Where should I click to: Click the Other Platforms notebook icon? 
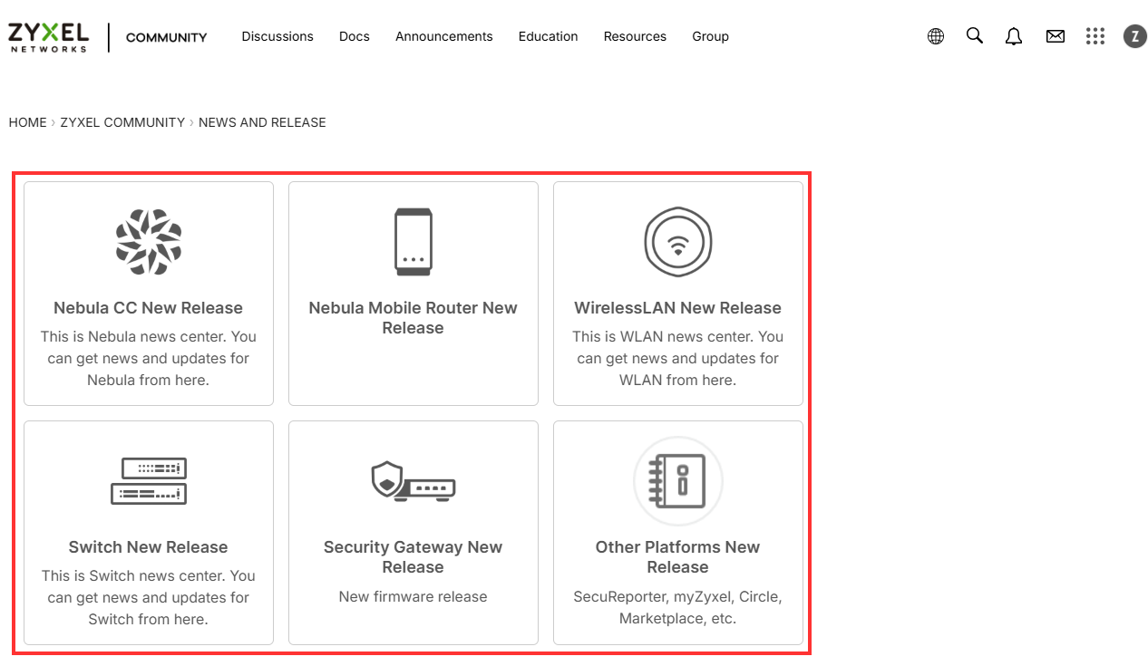click(x=678, y=481)
